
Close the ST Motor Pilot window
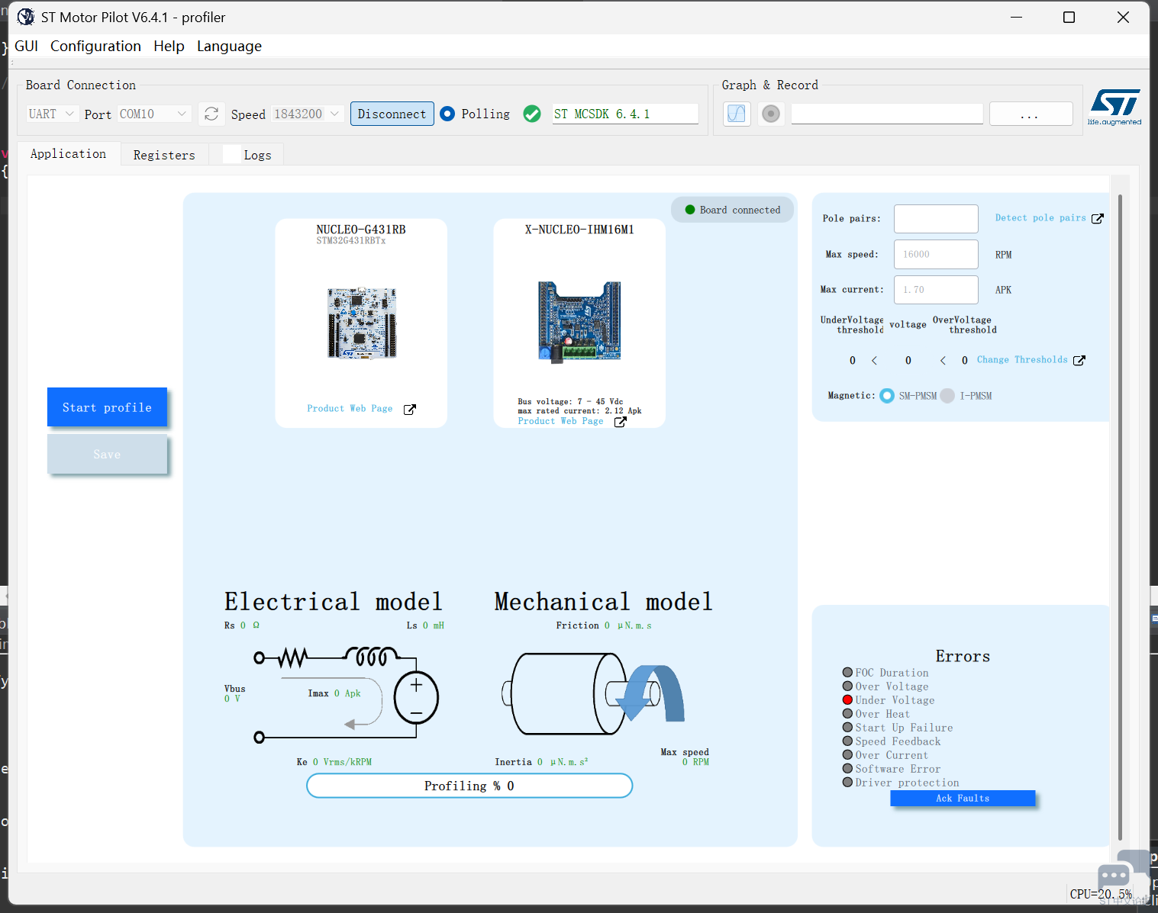click(x=1123, y=17)
